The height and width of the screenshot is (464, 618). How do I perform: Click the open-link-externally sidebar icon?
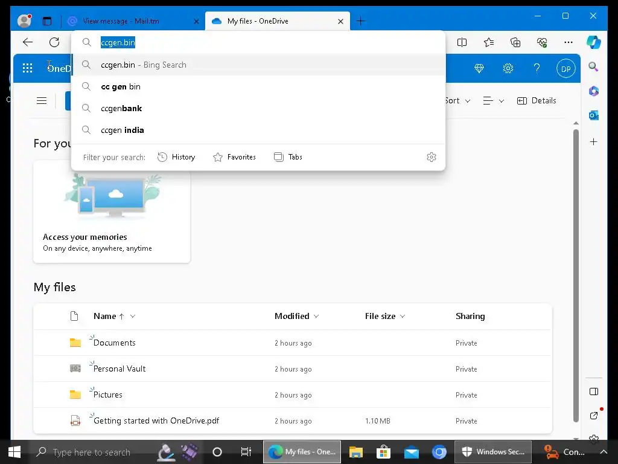[594, 416]
